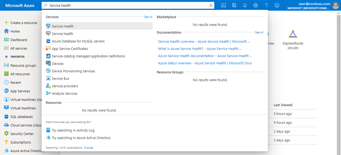
Task: Open the Help question mark menu
Action: (266, 5)
